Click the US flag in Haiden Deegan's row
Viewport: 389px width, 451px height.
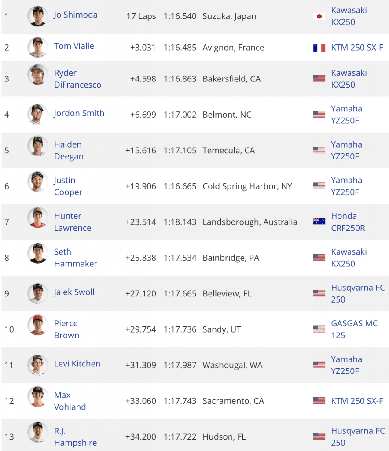point(319,150)
